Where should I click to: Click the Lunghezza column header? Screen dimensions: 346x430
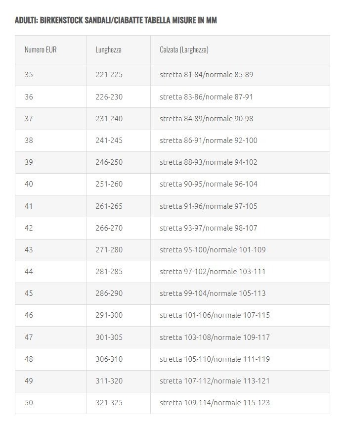(108, 49)
